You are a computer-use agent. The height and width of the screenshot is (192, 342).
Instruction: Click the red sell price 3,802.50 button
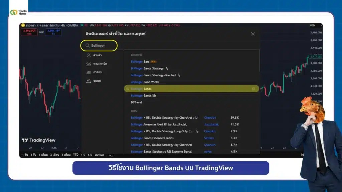[28, 32]
